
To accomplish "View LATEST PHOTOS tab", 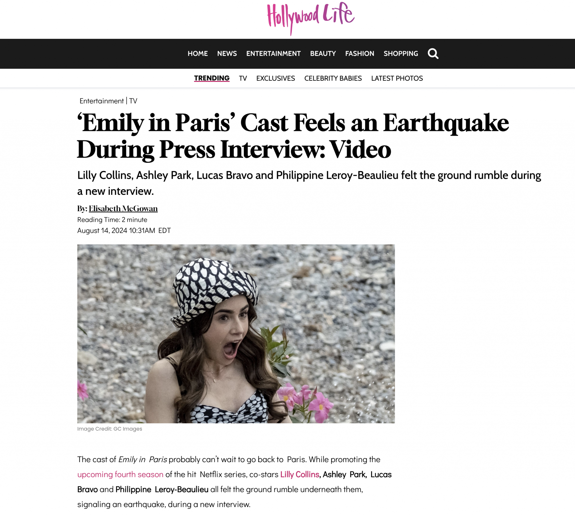I will pos(397,78).
